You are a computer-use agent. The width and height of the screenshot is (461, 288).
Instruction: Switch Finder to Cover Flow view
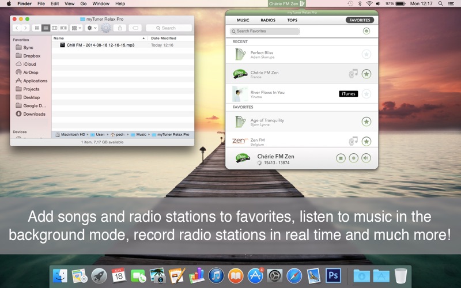point(63,28)
